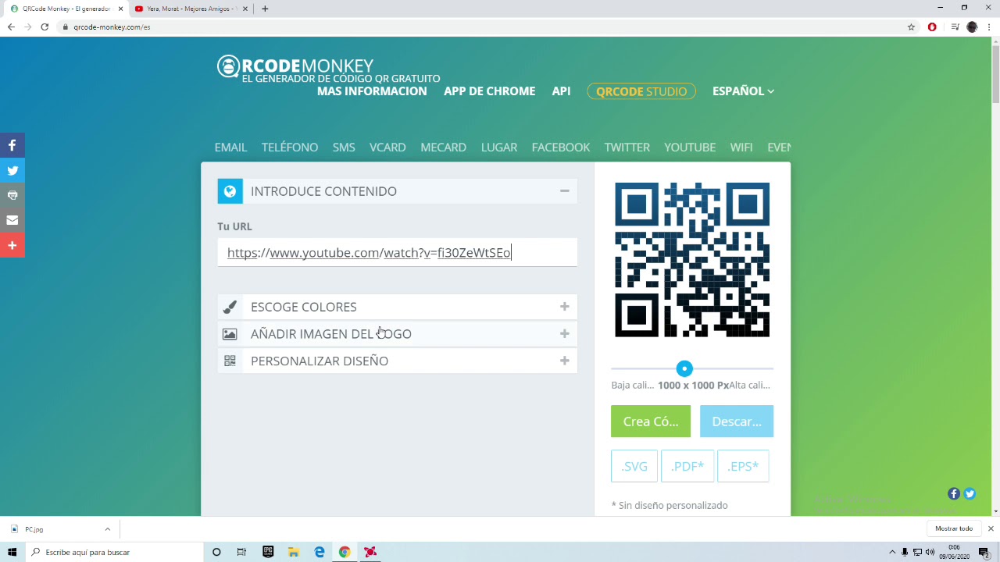Open Microsoft Edge from taskbar
The height and width of the screenshot is (562, 1000).
coord(320,552)
